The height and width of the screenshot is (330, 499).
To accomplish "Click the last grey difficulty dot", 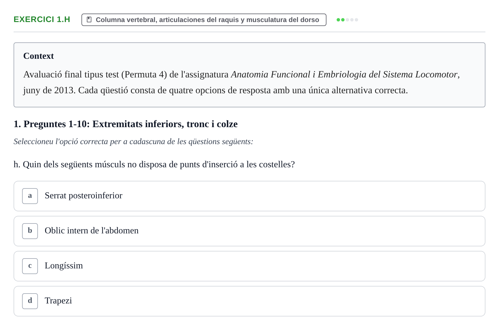I will click(x=356, y=20).
